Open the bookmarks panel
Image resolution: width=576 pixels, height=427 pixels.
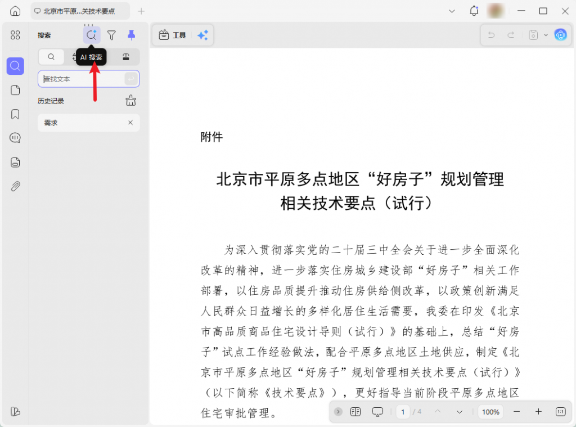[x=15, y=114]
